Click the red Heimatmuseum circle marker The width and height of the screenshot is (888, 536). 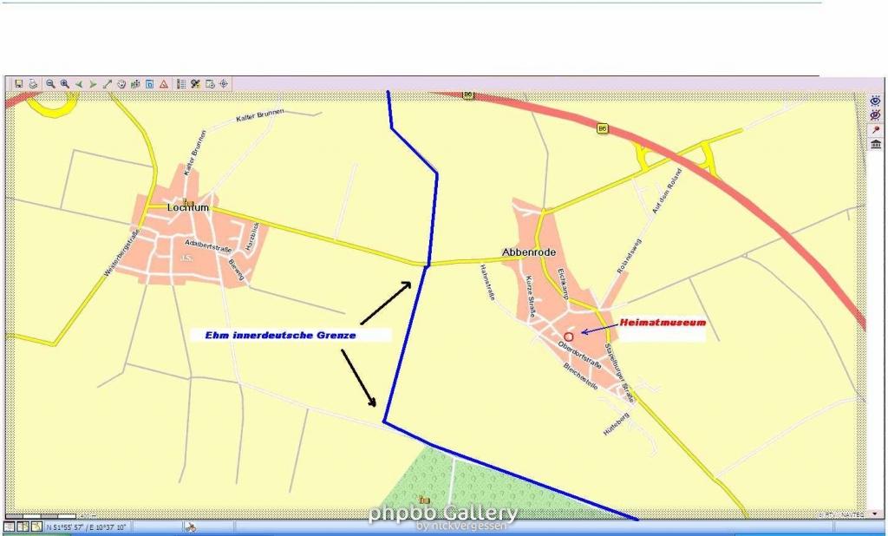568,336
